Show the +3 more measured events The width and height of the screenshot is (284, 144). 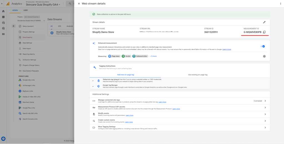tap(153, 56)
